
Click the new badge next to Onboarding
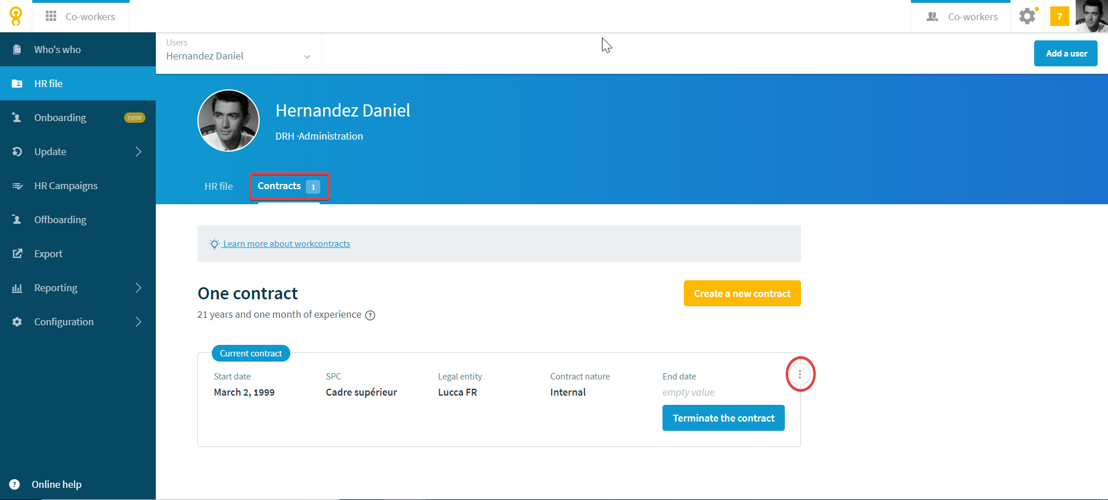(134, 118)
